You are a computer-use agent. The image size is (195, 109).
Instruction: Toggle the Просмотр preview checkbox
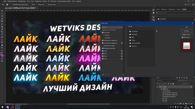point(183,37)
